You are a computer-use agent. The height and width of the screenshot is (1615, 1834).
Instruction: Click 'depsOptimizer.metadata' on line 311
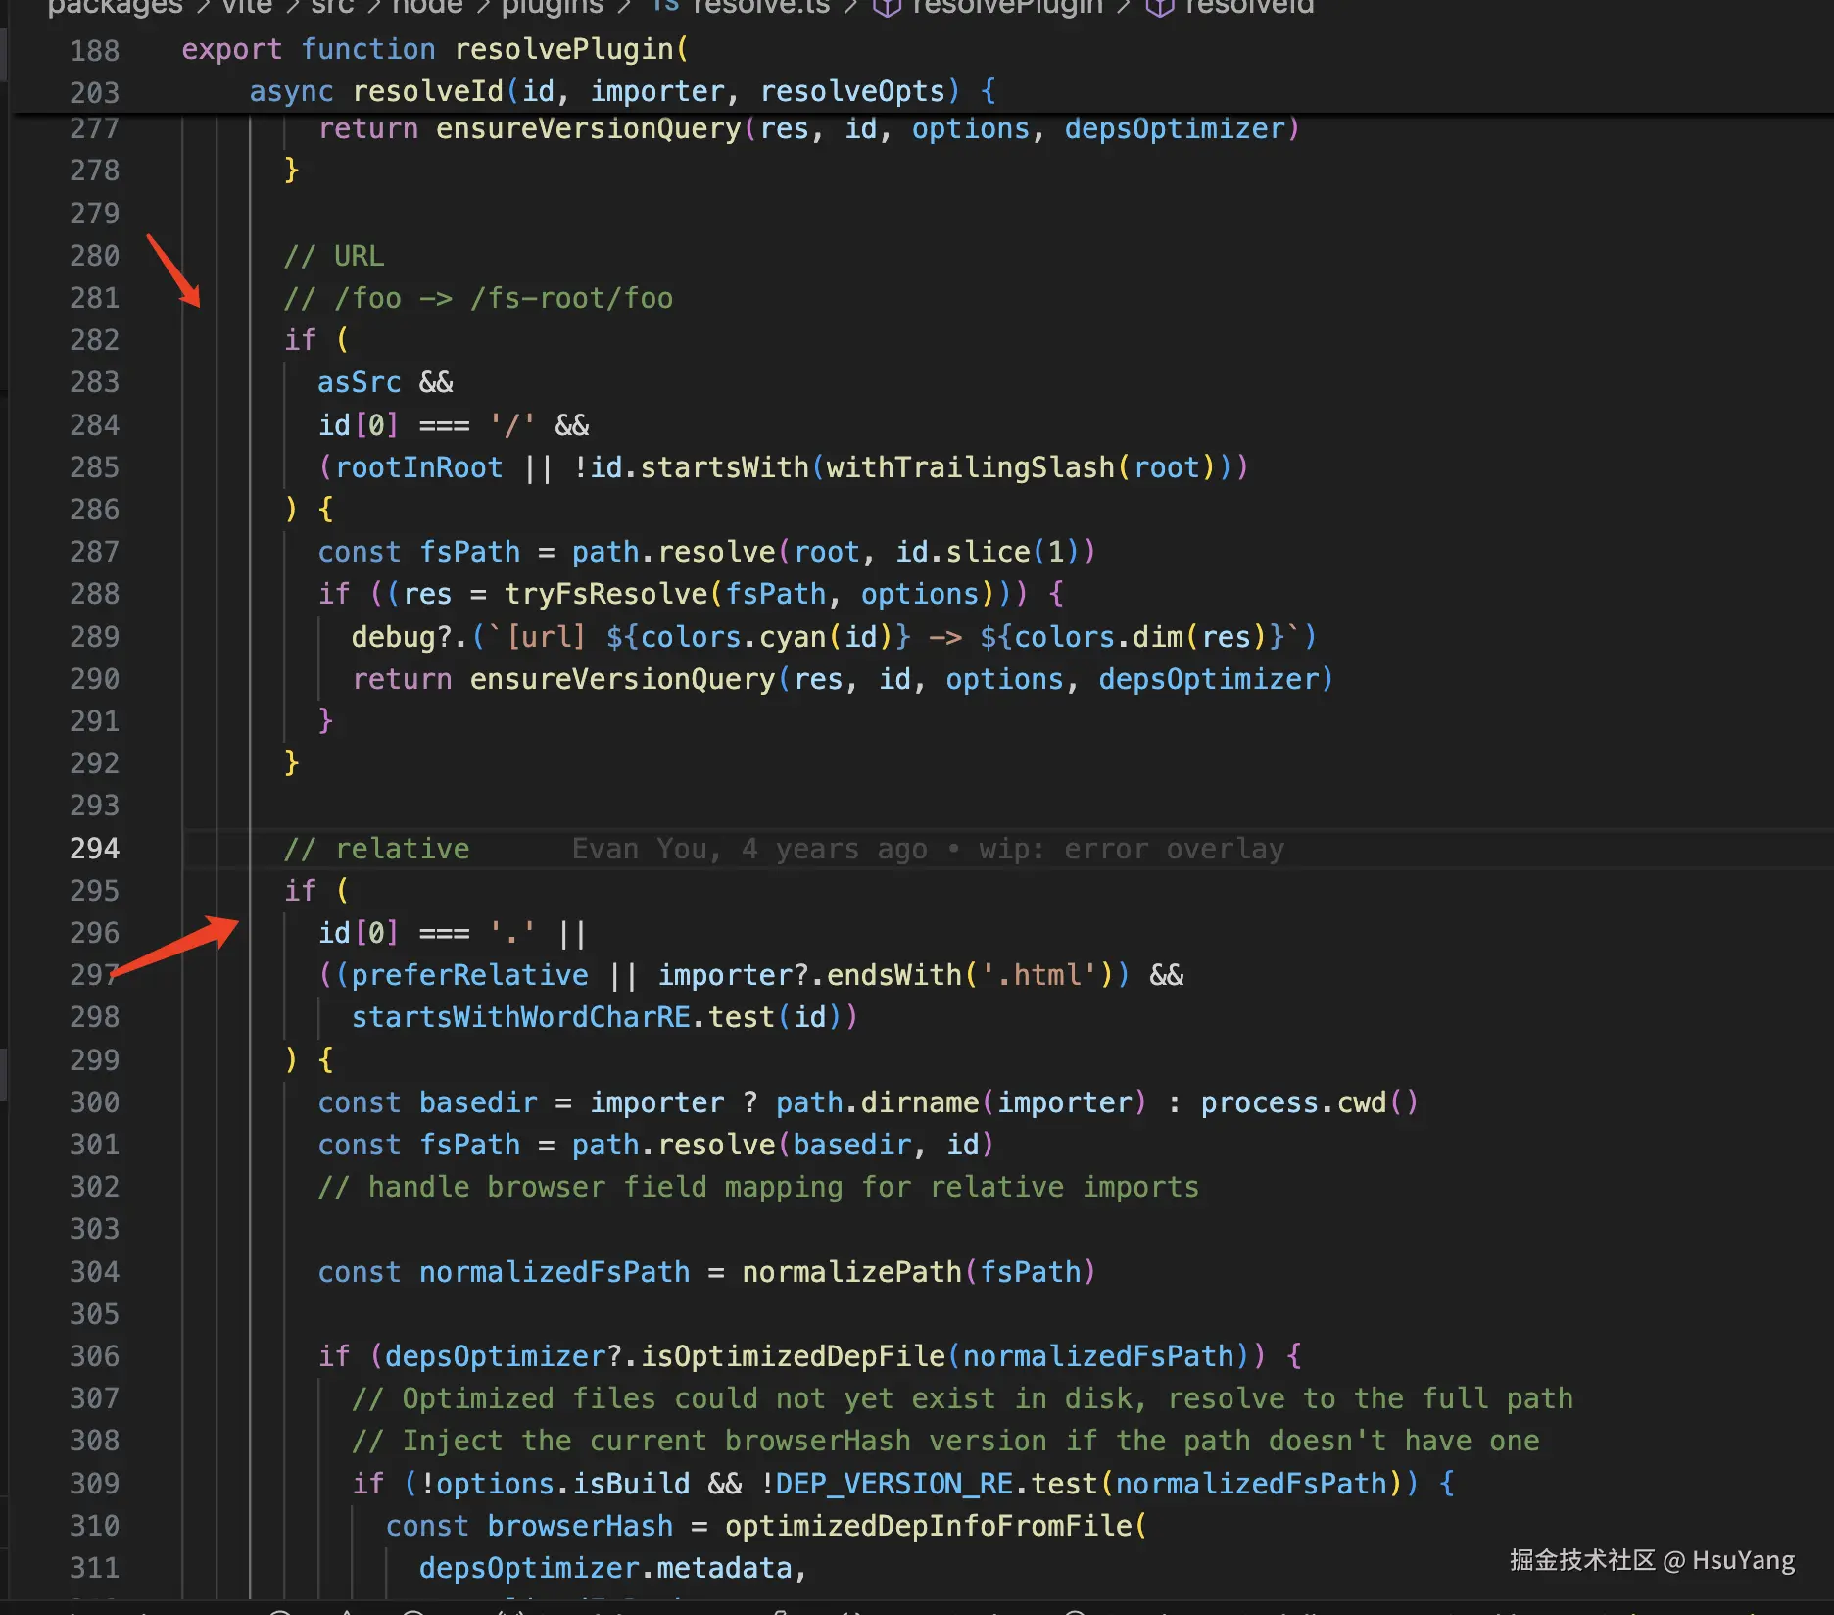coord(605,1568)
